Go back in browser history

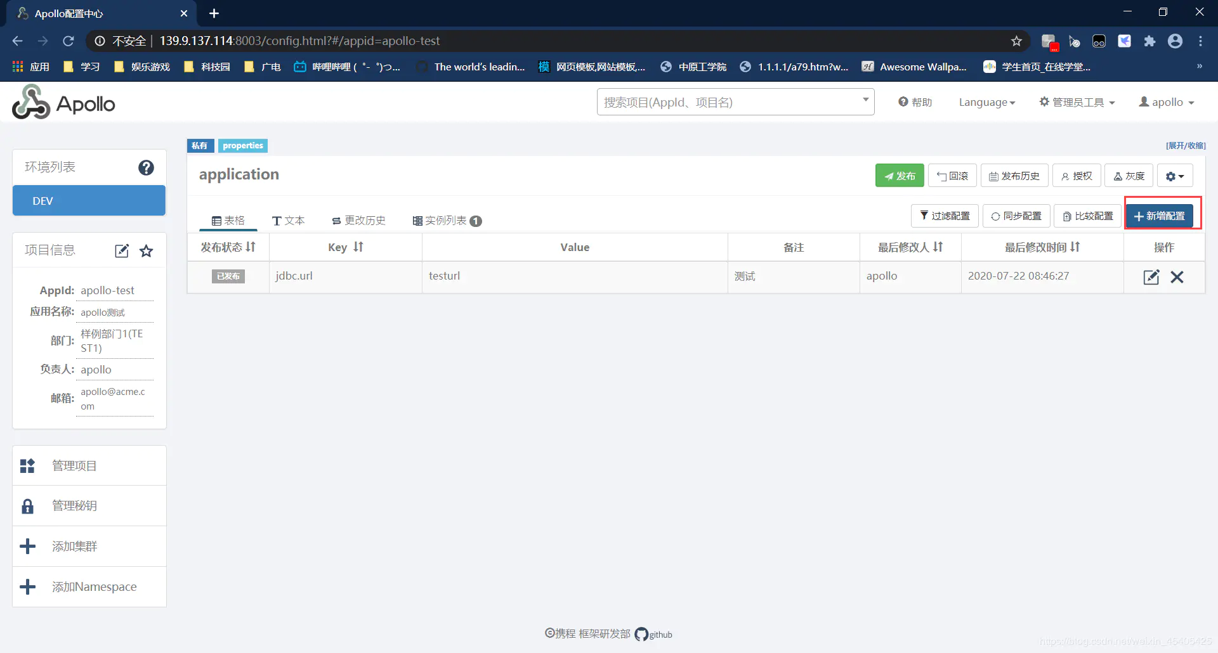[18, 41]
